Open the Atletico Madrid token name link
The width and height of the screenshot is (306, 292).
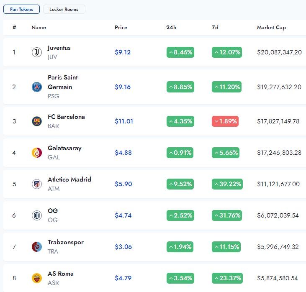click(x=69, y=179)
